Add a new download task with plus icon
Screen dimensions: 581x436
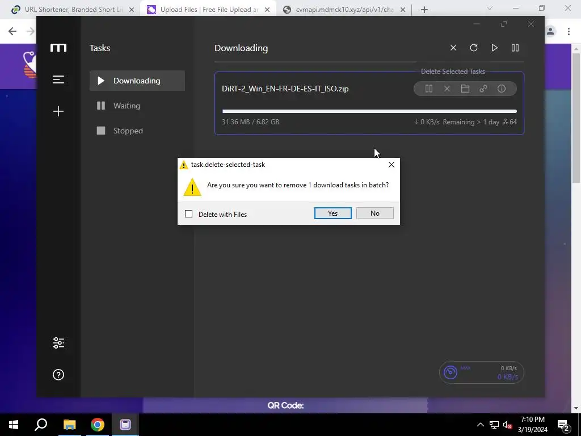point(58,111)
